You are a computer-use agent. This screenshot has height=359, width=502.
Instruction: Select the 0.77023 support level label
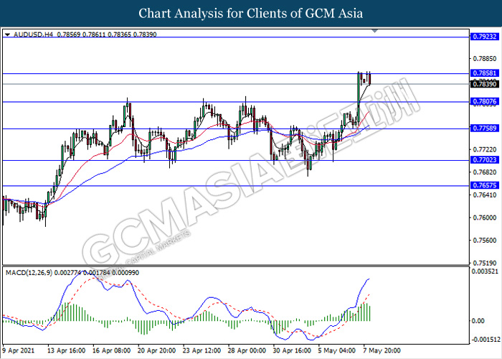click(484, 159)
